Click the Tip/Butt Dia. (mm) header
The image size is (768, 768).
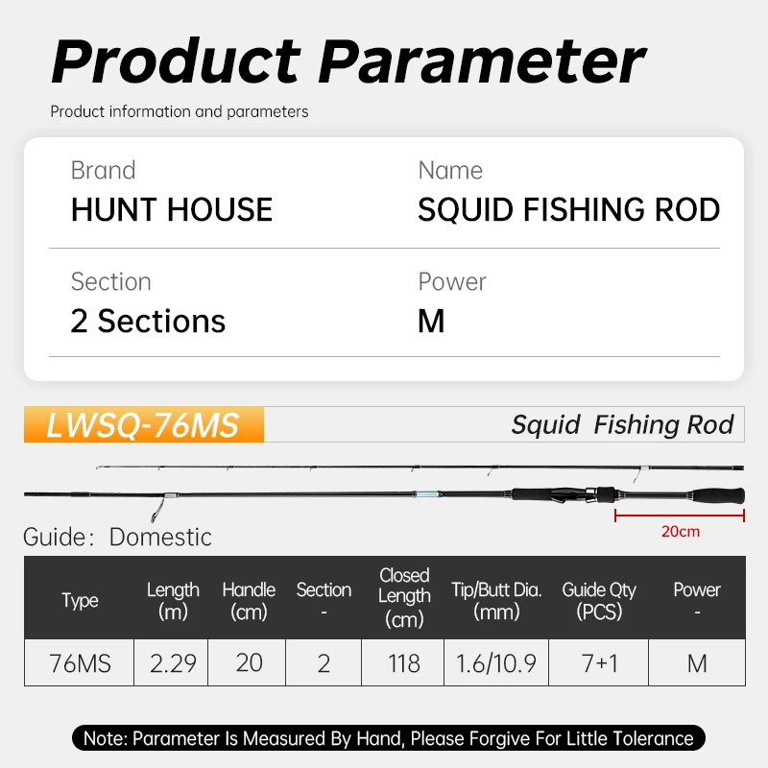point(496,600)
